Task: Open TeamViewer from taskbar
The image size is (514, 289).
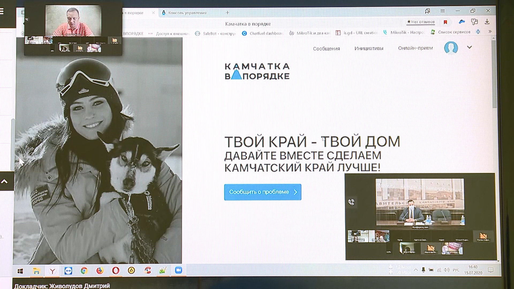Action: [68, 271]
